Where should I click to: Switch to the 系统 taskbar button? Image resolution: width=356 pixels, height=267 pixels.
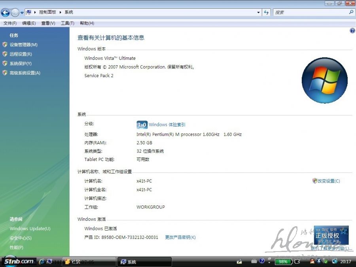[144, 262]
